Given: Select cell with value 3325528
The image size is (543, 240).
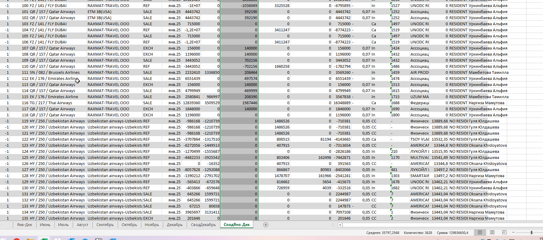Looking at the screenshot, I should click(x=274, y=5).
